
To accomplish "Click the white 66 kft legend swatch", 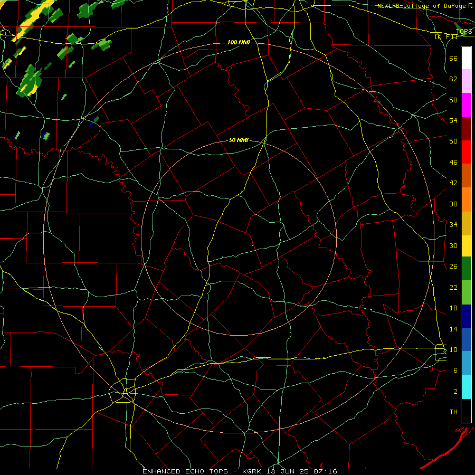I will pyautogui.click(x=466, y=58).
